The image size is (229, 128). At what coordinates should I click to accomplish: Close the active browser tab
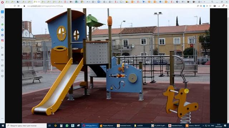click(39, 2)
